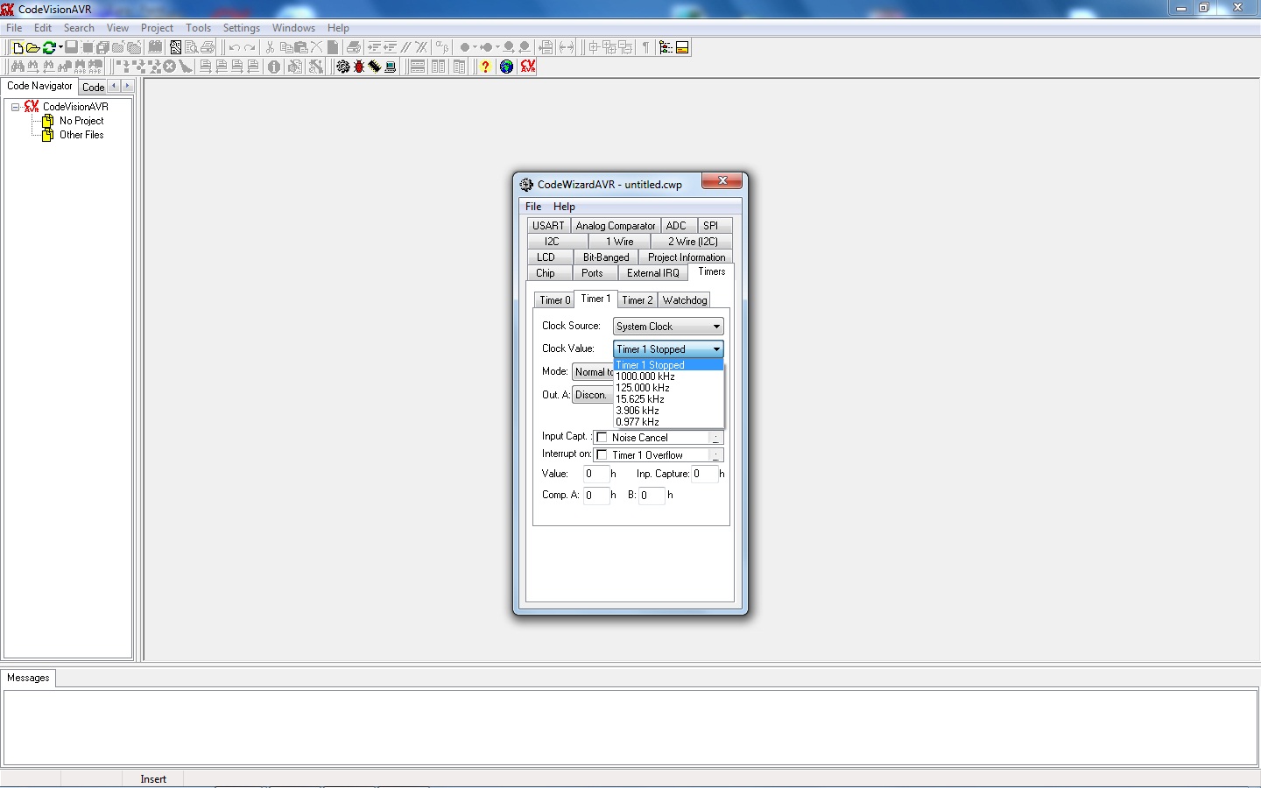Click the chip programmer toolbar icon
1261x788 pixels.
point(375,67)
